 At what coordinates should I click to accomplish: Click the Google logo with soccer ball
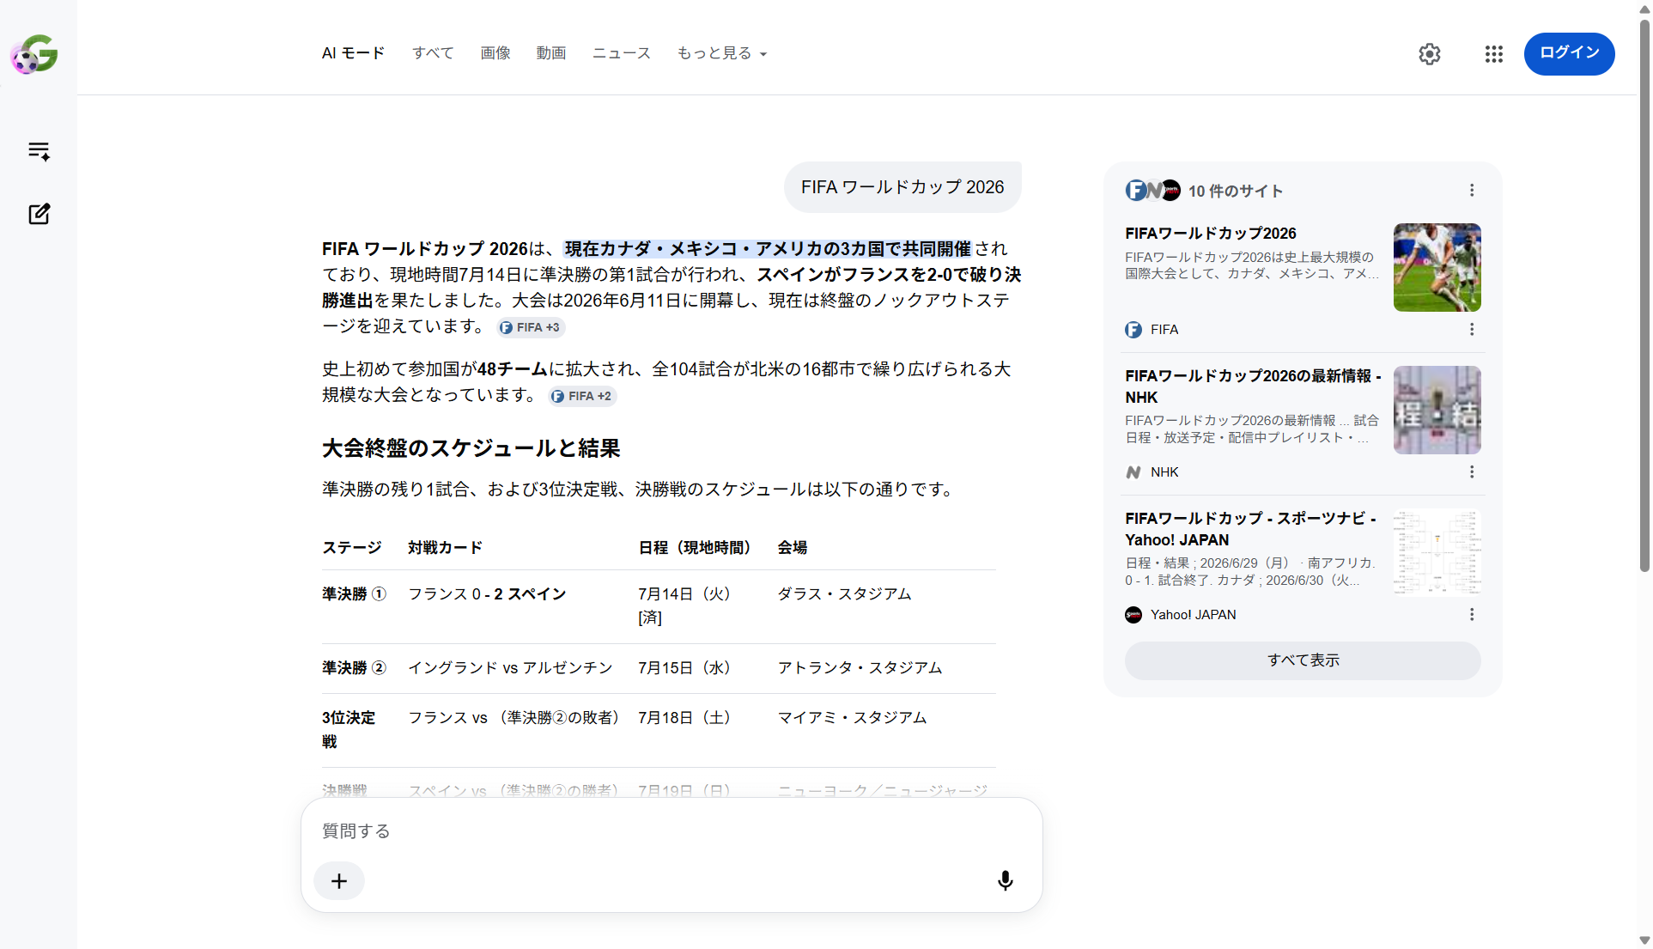[x=34, y=54]
